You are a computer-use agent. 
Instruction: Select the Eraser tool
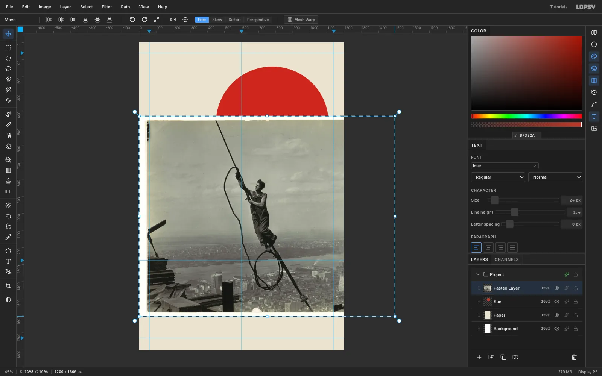click(8, 146)
